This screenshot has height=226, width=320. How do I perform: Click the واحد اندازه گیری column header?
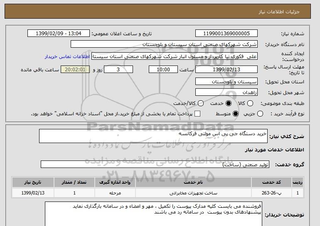coord(115,182)
